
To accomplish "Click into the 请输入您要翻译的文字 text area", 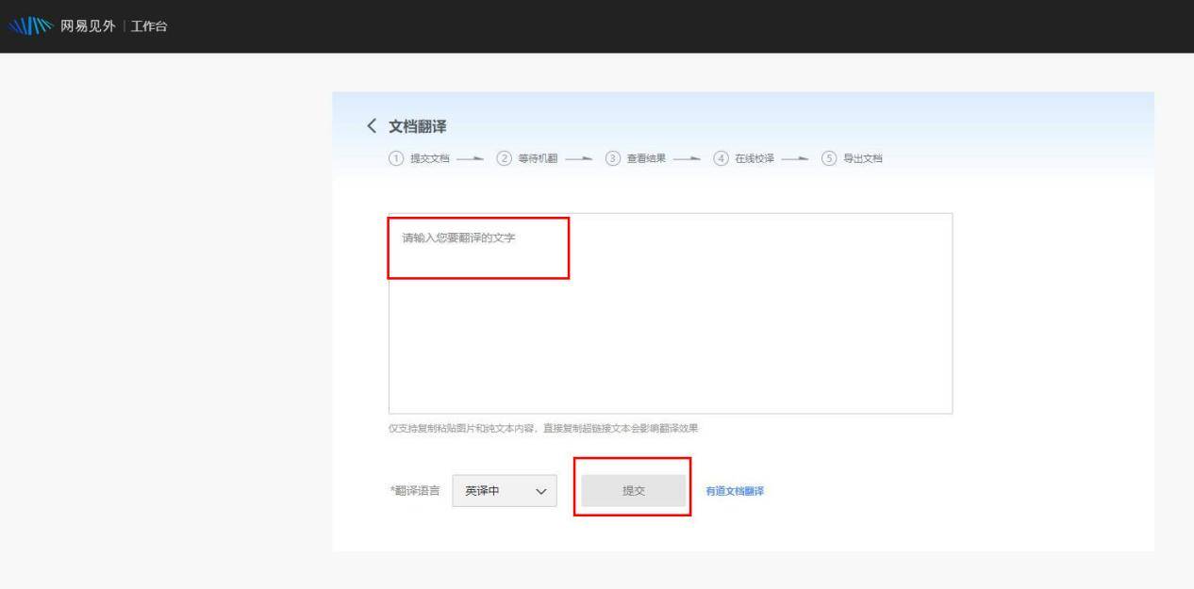I will pyautogui.click(x=670, y=313).
